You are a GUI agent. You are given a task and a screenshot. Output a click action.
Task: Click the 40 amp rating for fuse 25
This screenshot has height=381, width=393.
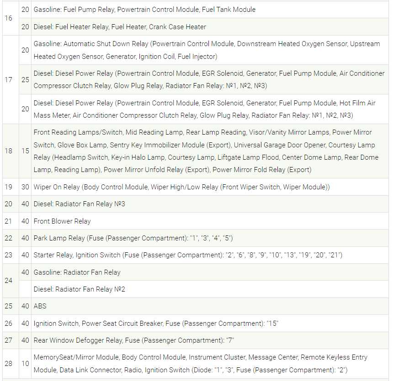point(25,306)
